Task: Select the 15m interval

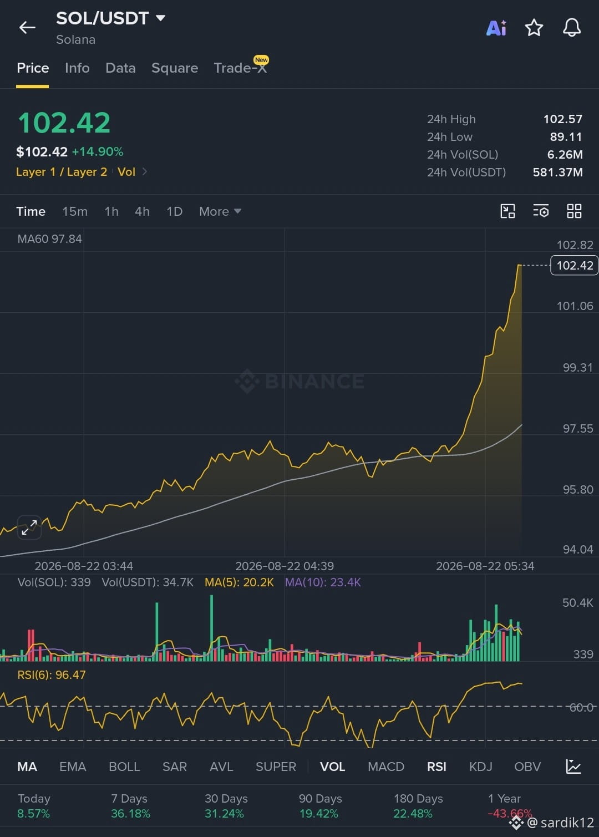Action: point(75,211)
